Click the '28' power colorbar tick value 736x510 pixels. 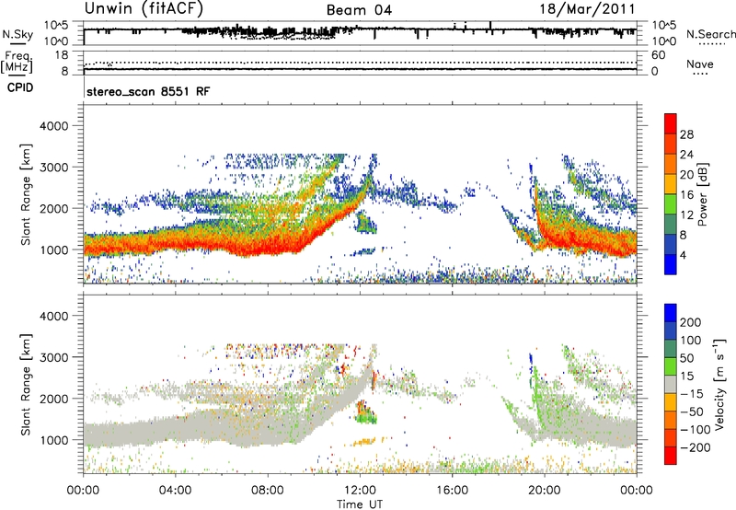click(x=686, y=134)
